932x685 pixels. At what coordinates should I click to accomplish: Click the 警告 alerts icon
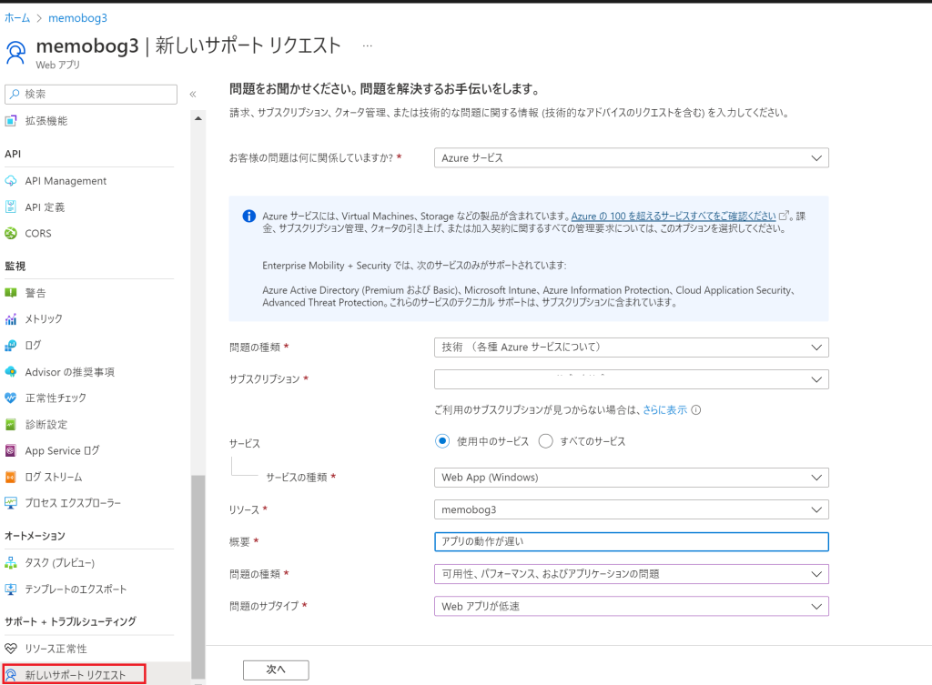[11, 293]
